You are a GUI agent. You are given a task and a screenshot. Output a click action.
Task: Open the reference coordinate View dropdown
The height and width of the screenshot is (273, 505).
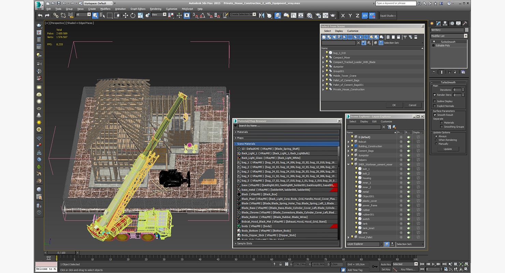[159, 15]
